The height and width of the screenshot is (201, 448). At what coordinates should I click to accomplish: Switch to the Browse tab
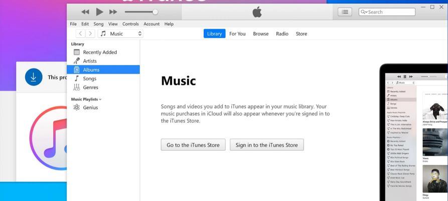260,34
